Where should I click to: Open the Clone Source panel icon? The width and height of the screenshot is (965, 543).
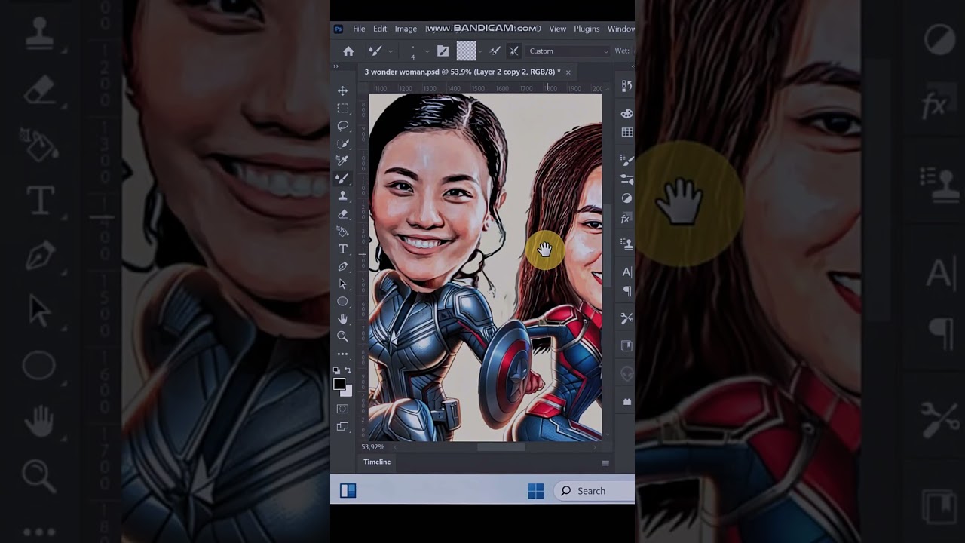626,244
